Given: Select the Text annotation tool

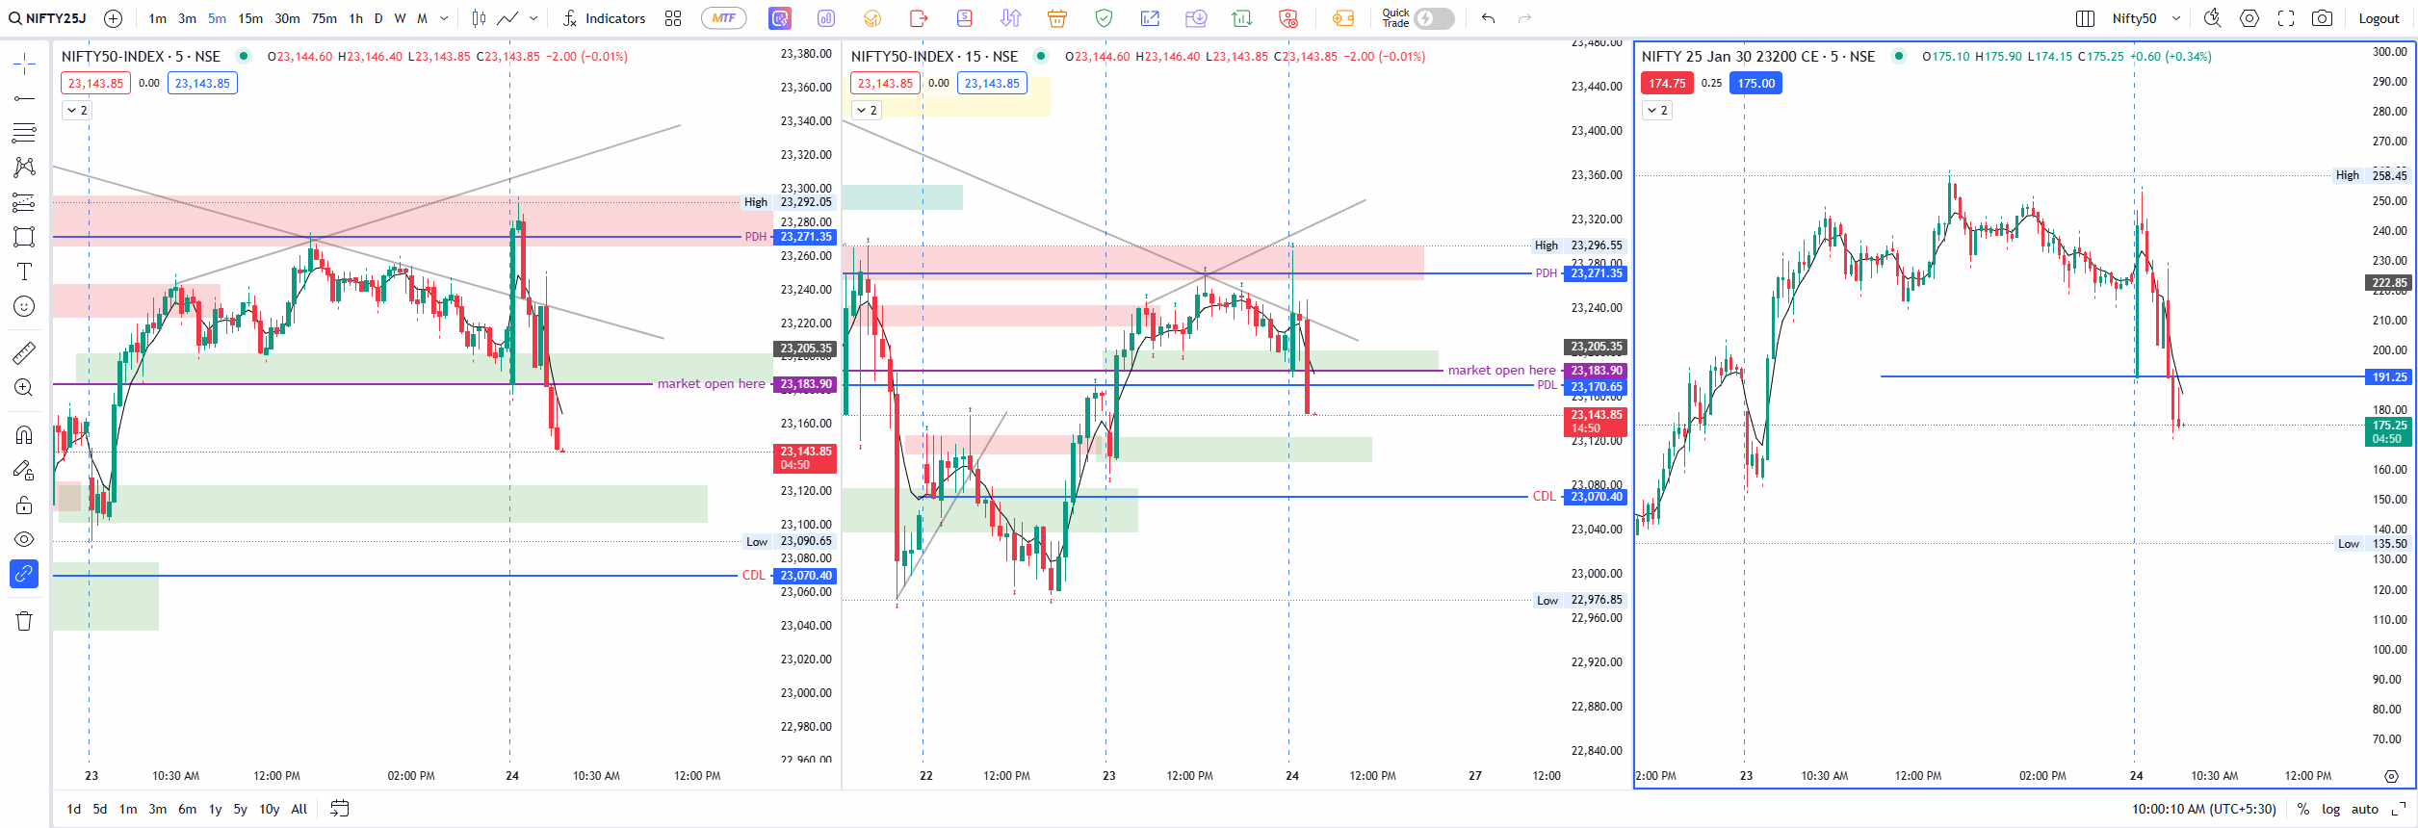Looking at the screenshot, I should (24, 272).
